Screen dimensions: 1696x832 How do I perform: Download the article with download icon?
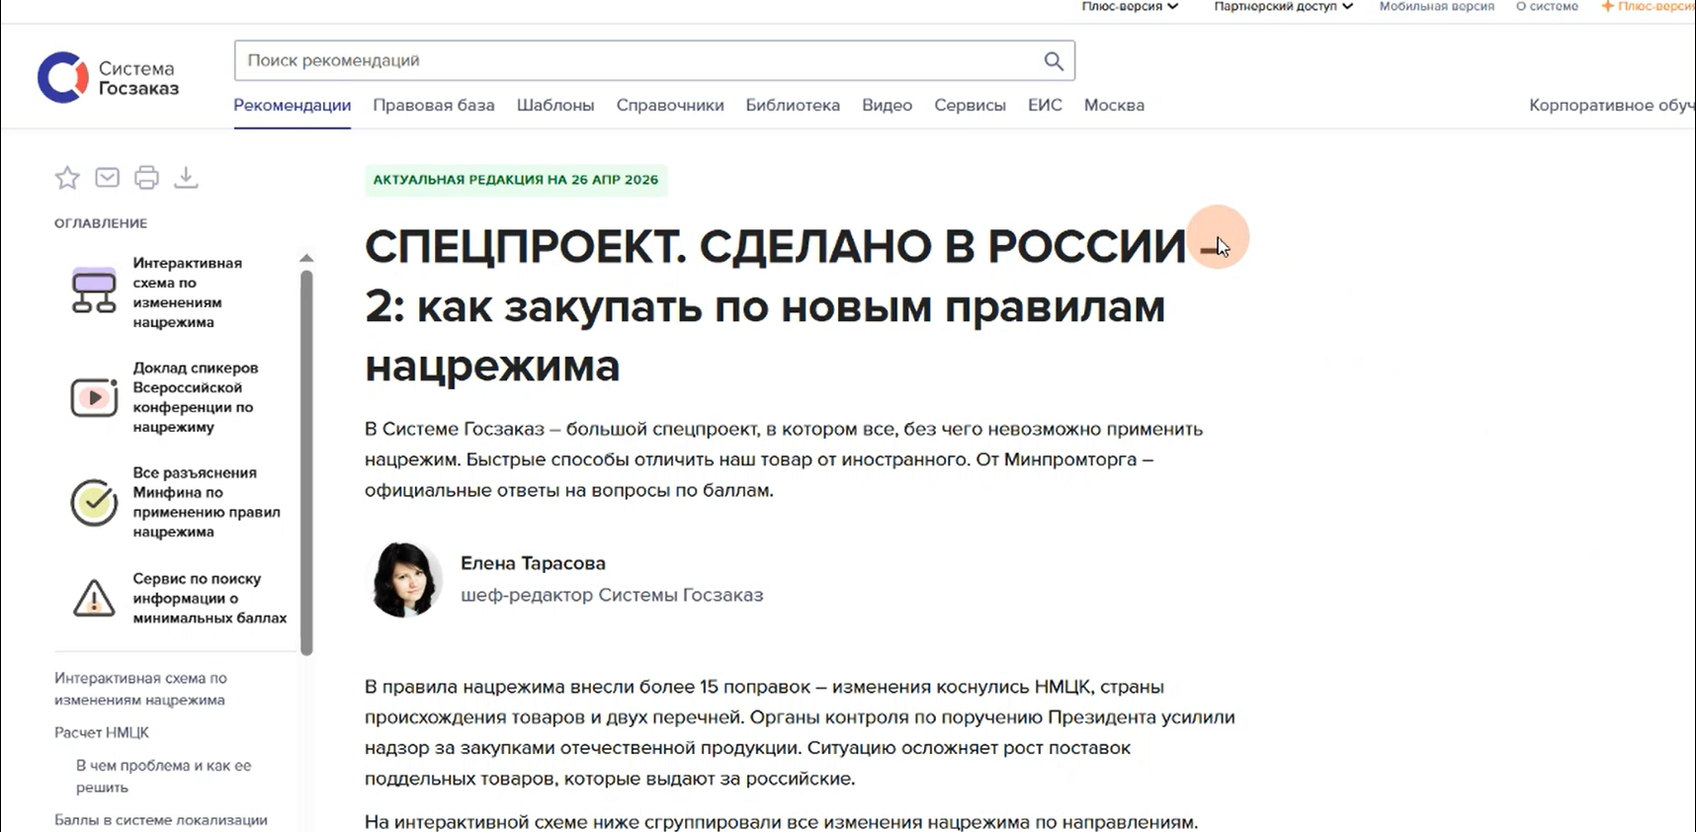tap(186, 178)
